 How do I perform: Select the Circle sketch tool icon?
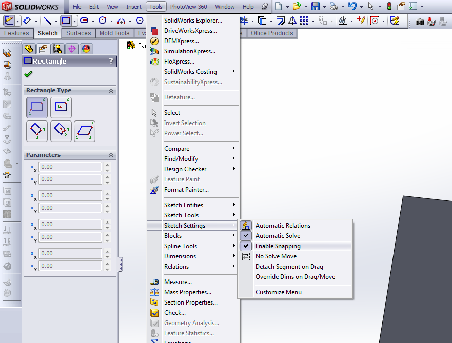tap(103, 21)
